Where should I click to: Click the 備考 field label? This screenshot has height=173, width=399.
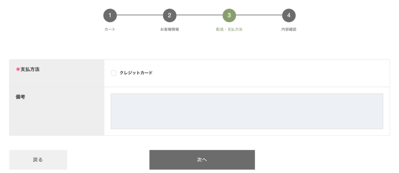click(20, 97)
